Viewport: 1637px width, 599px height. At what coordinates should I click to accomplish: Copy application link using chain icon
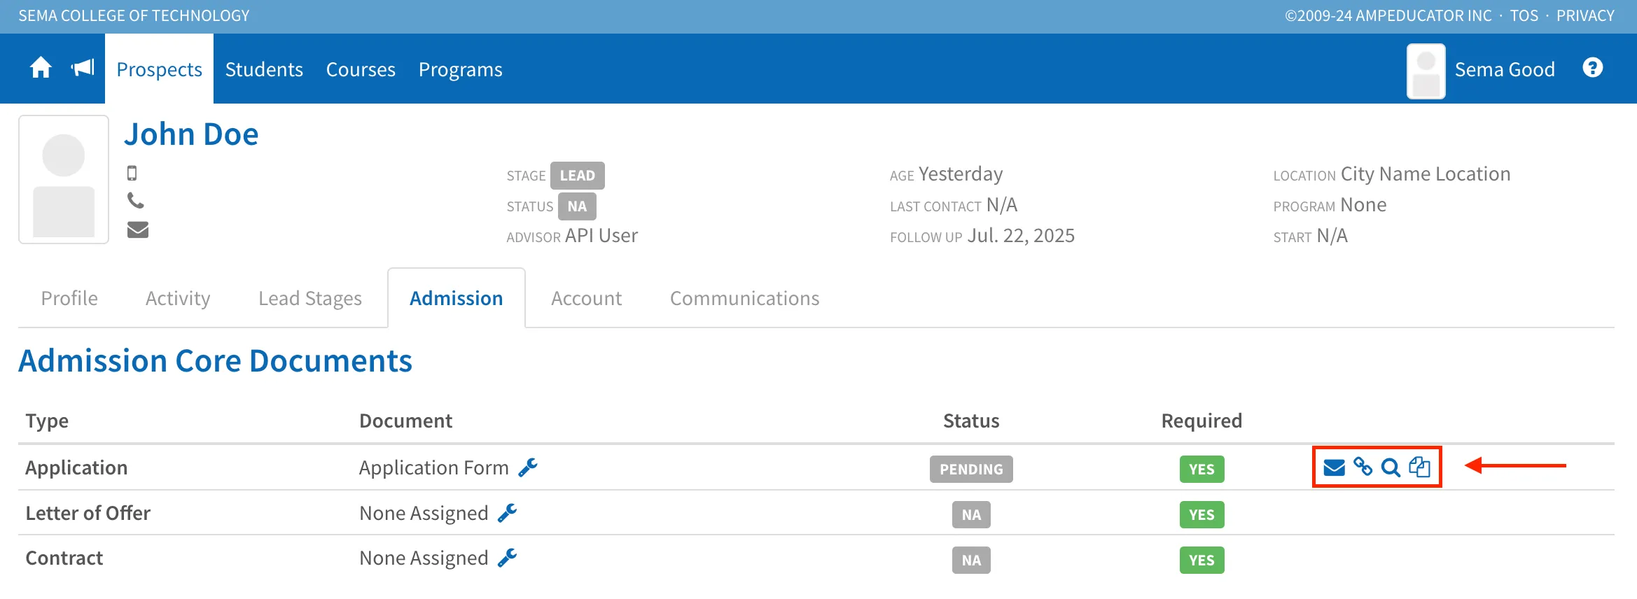point(1363,467)
